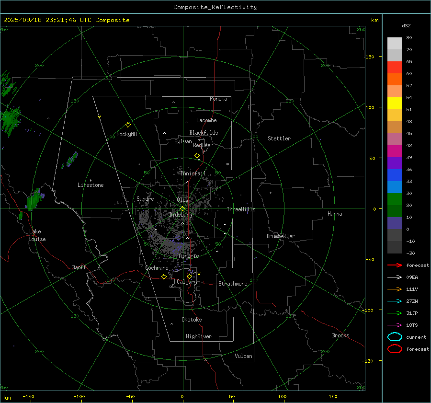Click the cyan current ellipse icon
The image size is (431, 403).
[395, 337]
